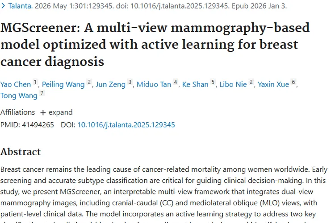
Task: Click the plus icon beside expand
Action: 43,112
